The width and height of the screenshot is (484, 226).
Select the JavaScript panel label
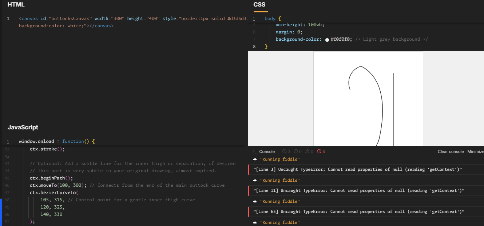click(23, 127)
